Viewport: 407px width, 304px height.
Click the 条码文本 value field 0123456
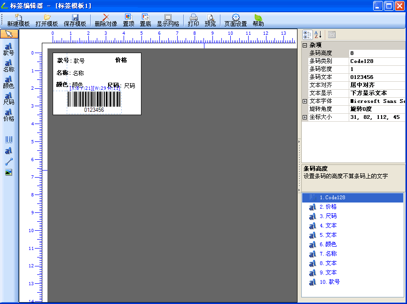tap(376, 77)
